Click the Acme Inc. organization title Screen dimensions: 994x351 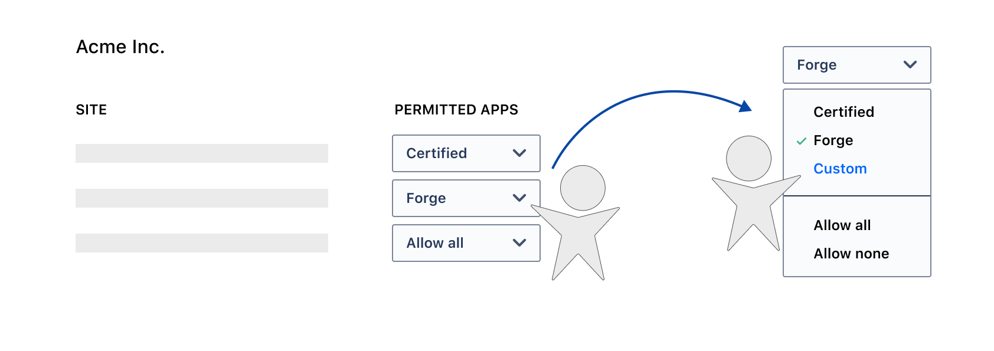pos(120,47)
